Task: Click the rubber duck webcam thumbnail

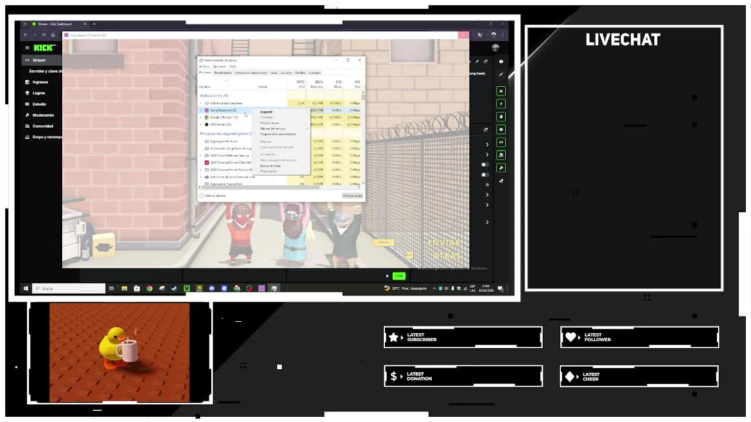Action: (x=120, y=352)
